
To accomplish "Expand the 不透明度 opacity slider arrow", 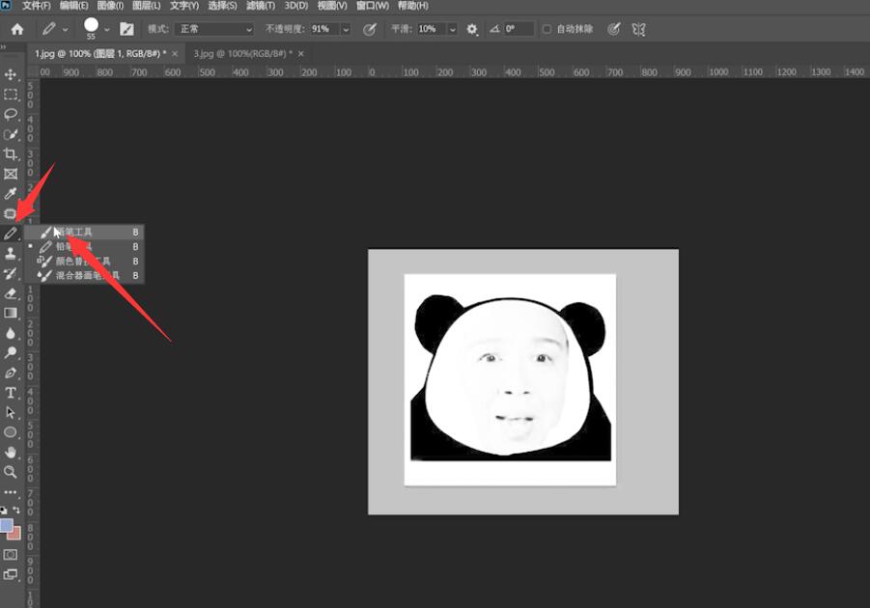I will pos(346,29).
